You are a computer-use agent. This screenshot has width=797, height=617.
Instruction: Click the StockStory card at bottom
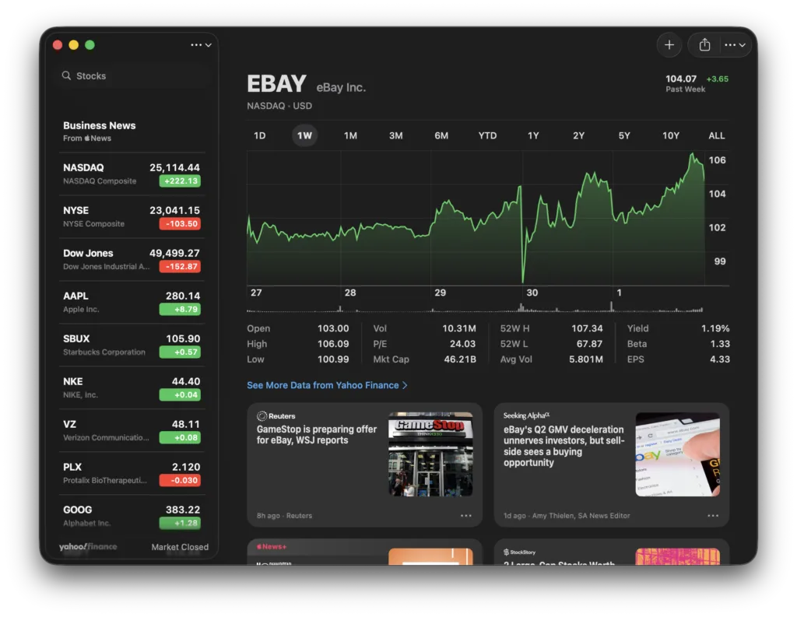tap(612, 552)
